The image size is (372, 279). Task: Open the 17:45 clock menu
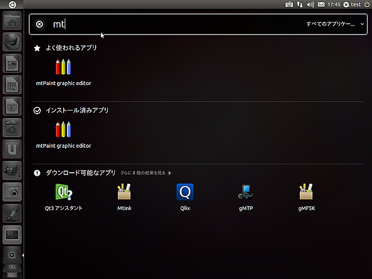[334, 4]
